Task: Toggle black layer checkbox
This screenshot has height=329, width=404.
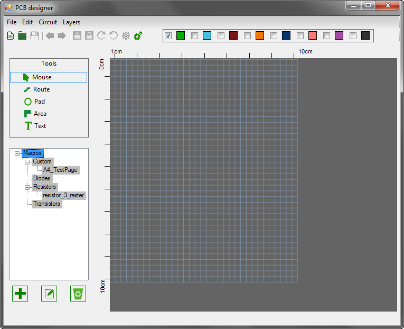Action: (x=353, y=35)
